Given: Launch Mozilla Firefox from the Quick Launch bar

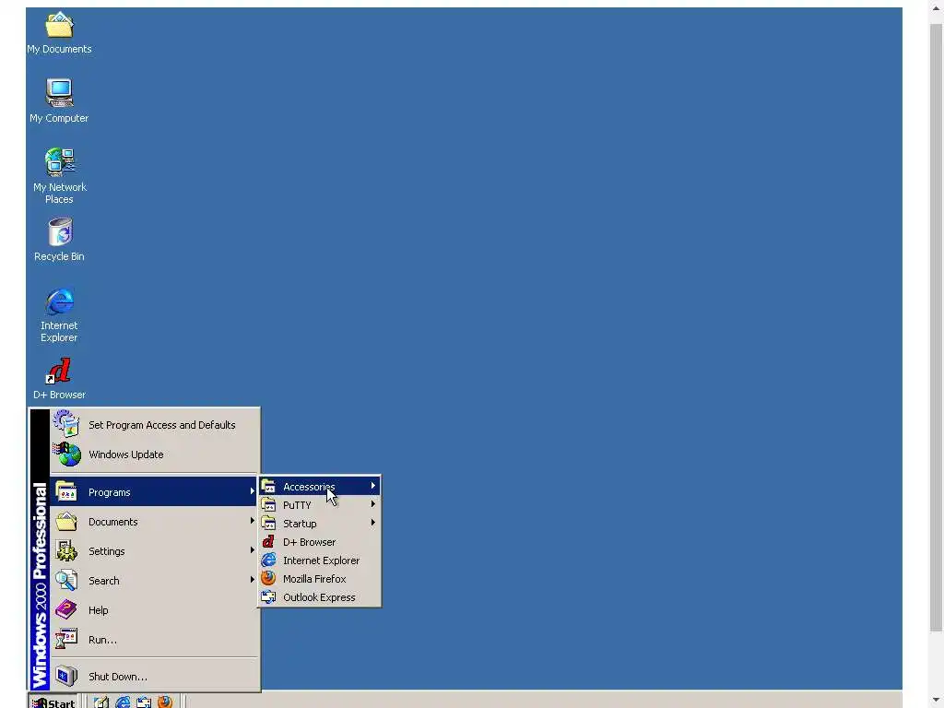Looking at the screenshot, I should 165,702.
